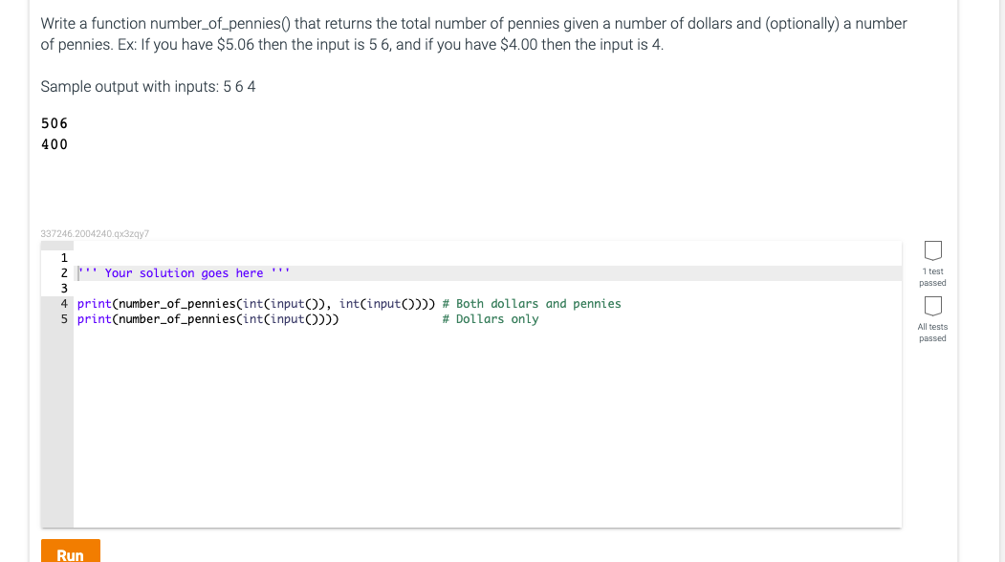Select the 'All tests passed' label text

coord(932,332)
